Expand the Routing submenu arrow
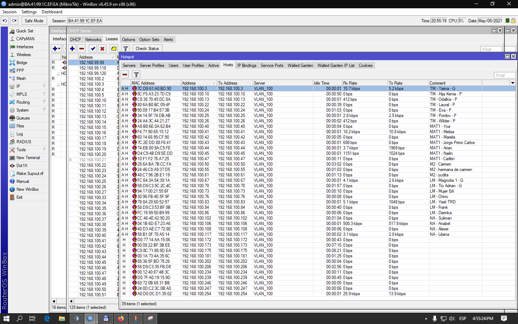The image size is (518, 324). click(45, 102)
